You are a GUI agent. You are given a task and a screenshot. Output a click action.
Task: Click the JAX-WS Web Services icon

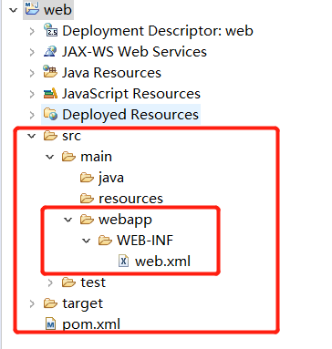50,51
